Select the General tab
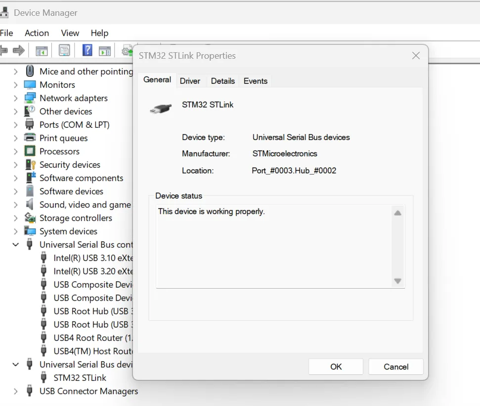 point(157,80)
